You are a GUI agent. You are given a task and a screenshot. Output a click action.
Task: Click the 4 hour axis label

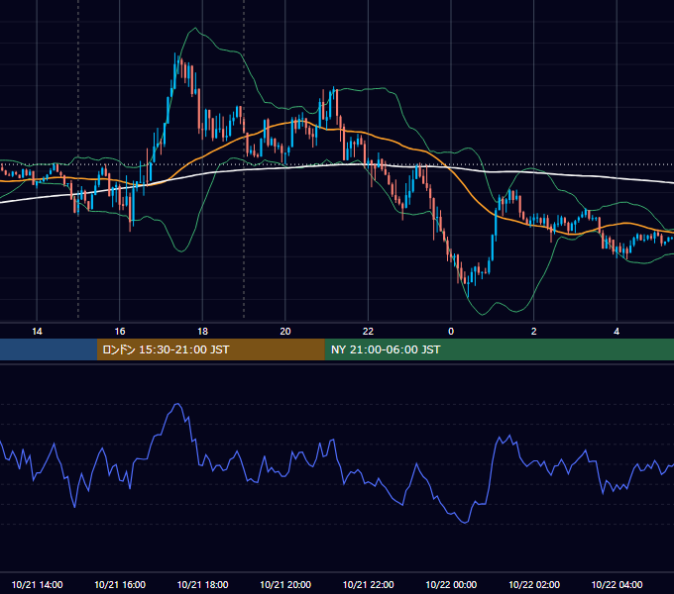(x=617, y=332)
